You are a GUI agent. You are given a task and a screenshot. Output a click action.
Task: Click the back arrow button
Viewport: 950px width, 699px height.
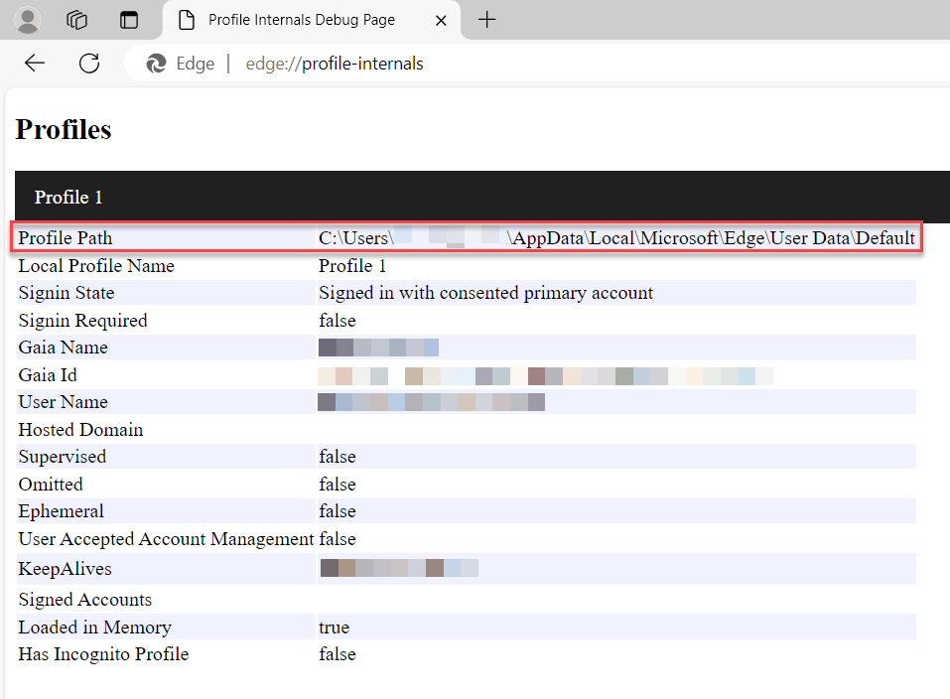(35, 64)
